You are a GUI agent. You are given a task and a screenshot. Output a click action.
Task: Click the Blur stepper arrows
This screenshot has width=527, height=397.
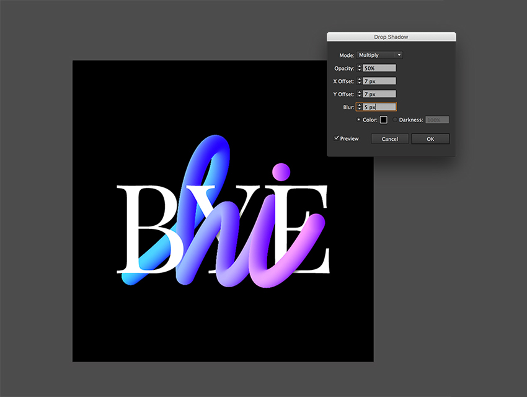[359, 107]
